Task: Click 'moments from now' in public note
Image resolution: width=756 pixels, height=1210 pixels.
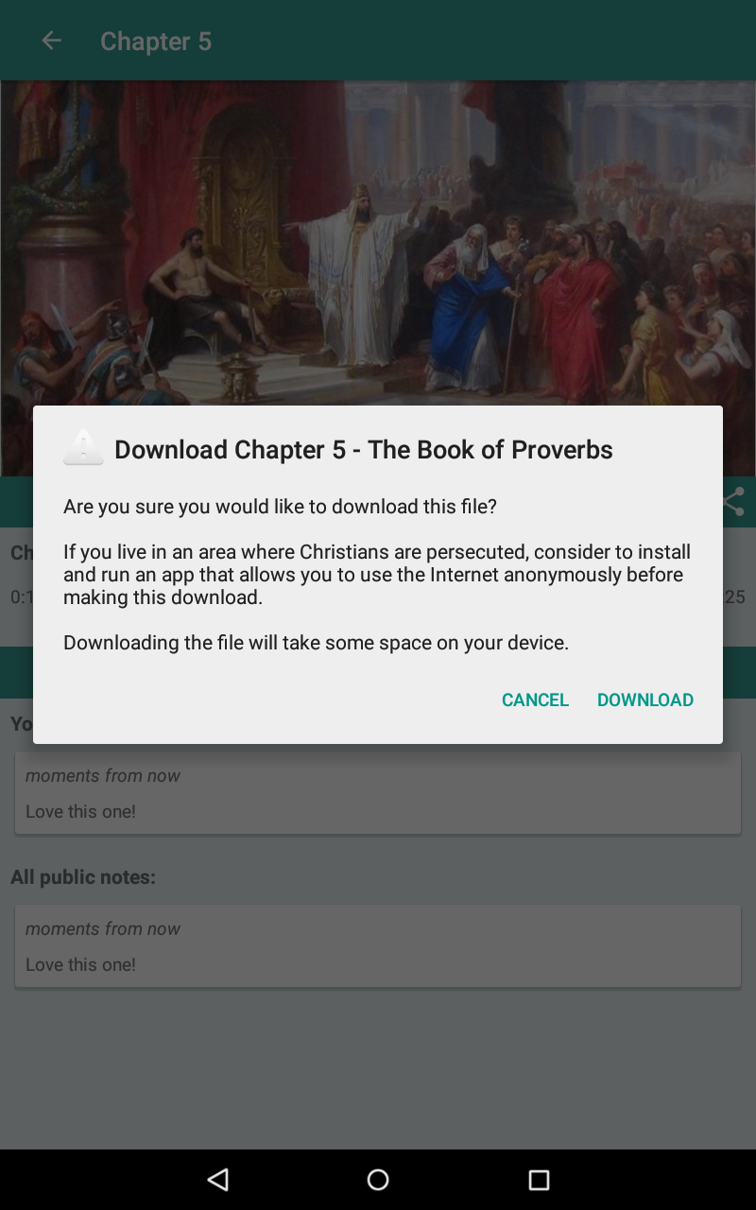Action: click(x=103, y=928)
